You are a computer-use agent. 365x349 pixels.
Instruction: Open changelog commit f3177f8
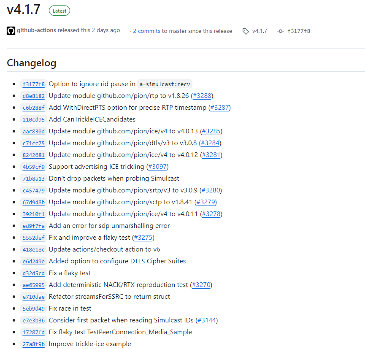pyautogui.click(x=33, y=84)
